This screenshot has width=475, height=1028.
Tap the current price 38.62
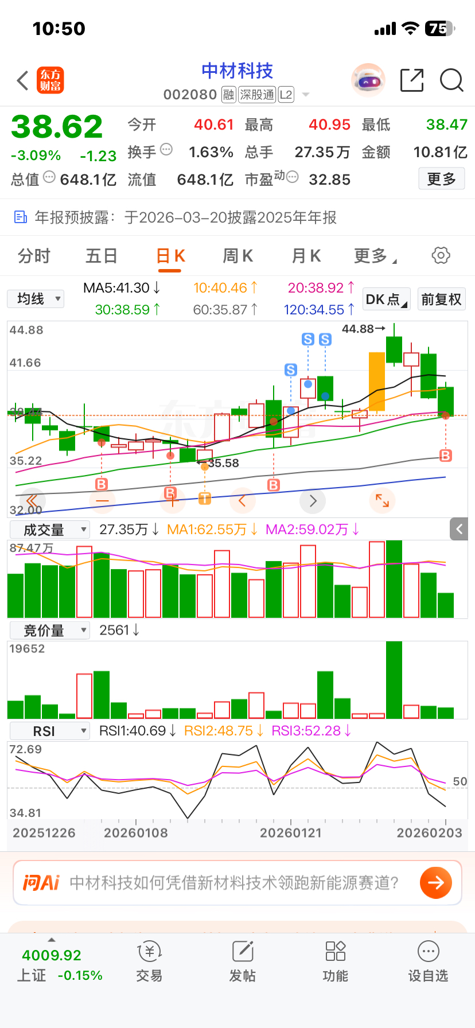[57, 127]
